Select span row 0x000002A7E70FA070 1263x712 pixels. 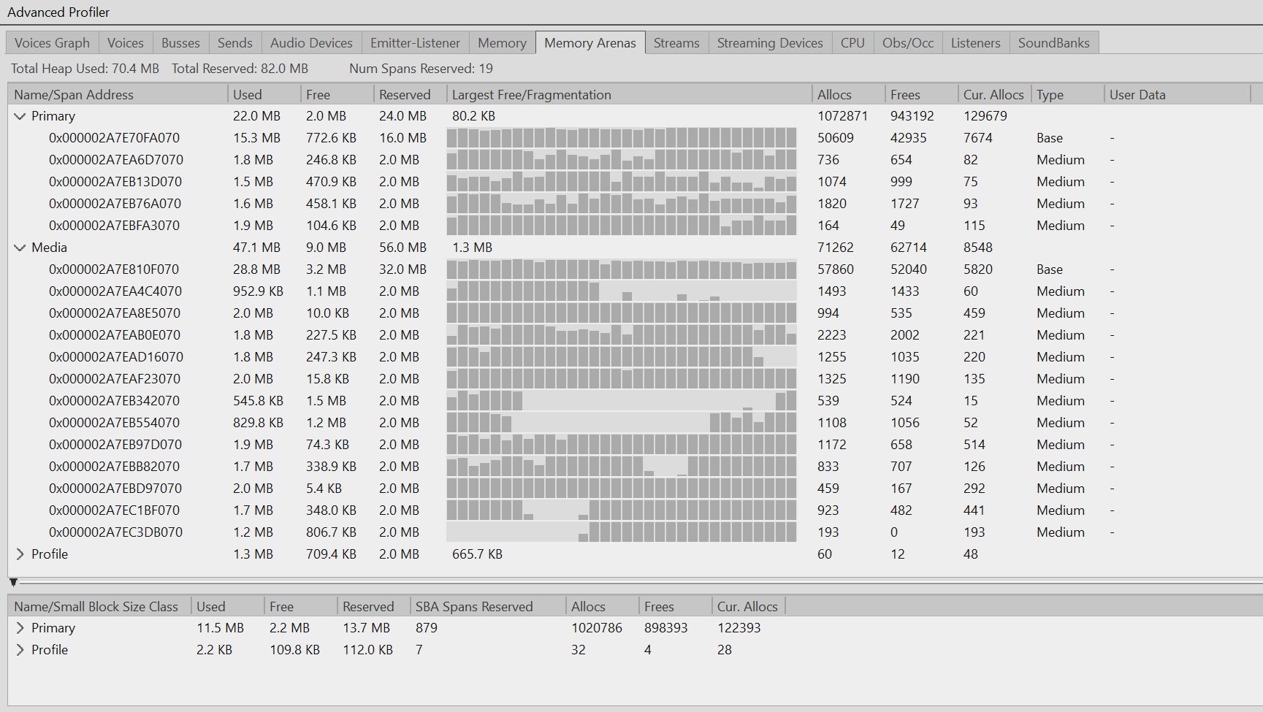tap(114, 138)
